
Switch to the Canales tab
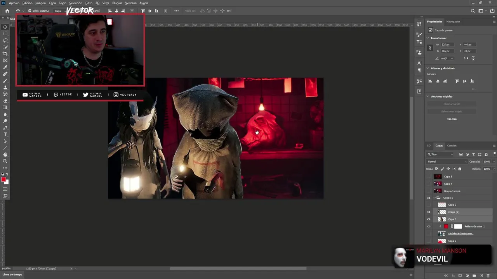[x=452, y=146]
